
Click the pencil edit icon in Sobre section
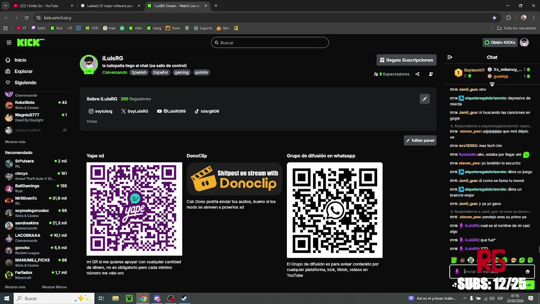[x=424, y=99]
